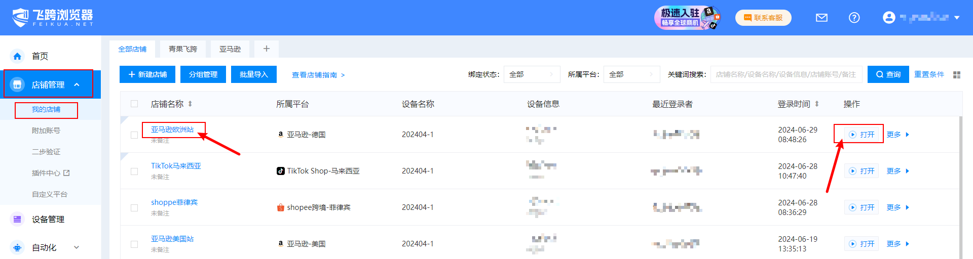Click the home icon beside 首页
This screenshot has height=259, width=973.
click(x=17, y=56)
